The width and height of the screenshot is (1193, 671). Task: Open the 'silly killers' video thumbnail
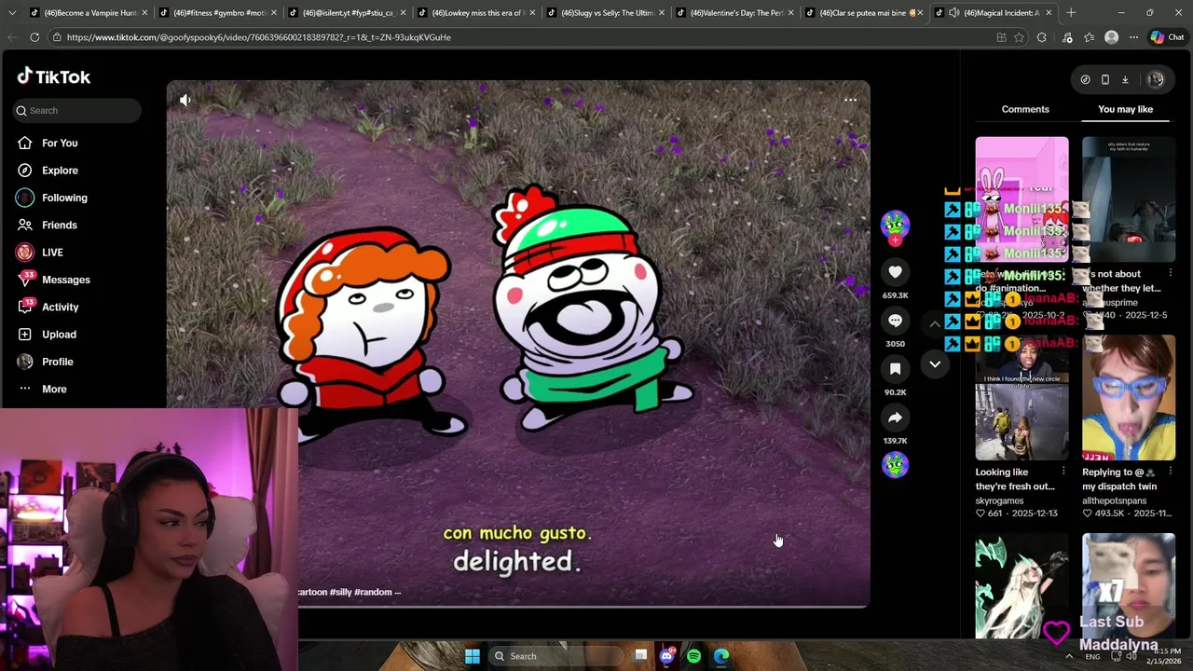point(1129,199)
